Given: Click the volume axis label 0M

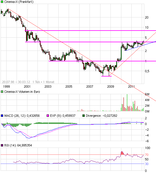Looking at the screenshot, I should (147, 111).
